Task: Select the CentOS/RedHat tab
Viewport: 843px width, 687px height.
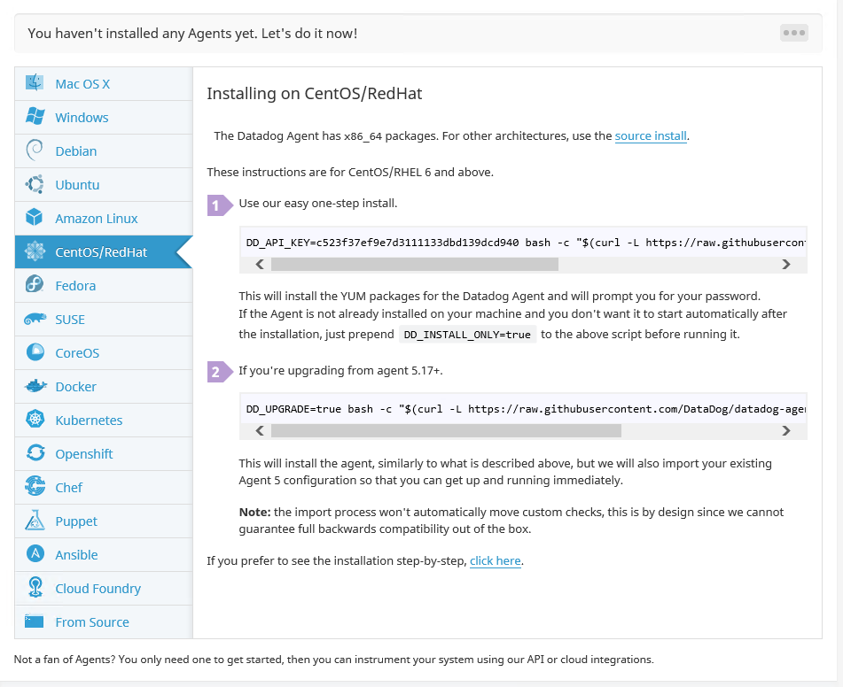Action: 104,252
